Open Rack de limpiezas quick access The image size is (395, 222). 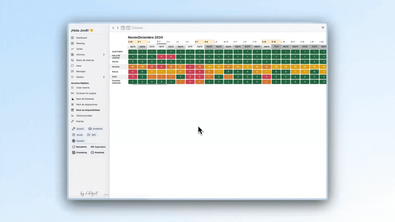(x=85, y=99)
